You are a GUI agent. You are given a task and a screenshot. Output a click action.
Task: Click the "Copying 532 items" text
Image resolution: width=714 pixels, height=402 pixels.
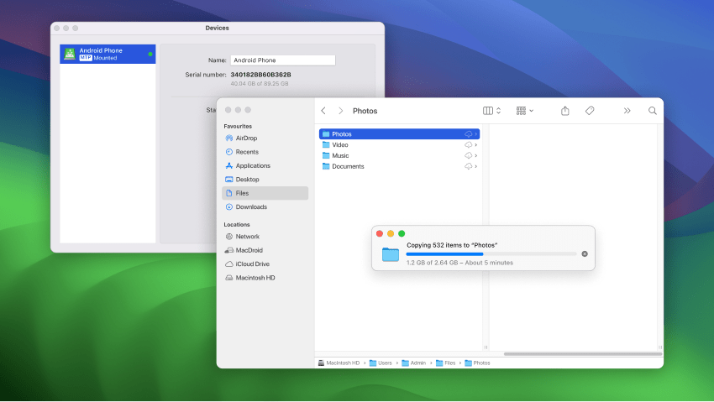click(452, 245)
